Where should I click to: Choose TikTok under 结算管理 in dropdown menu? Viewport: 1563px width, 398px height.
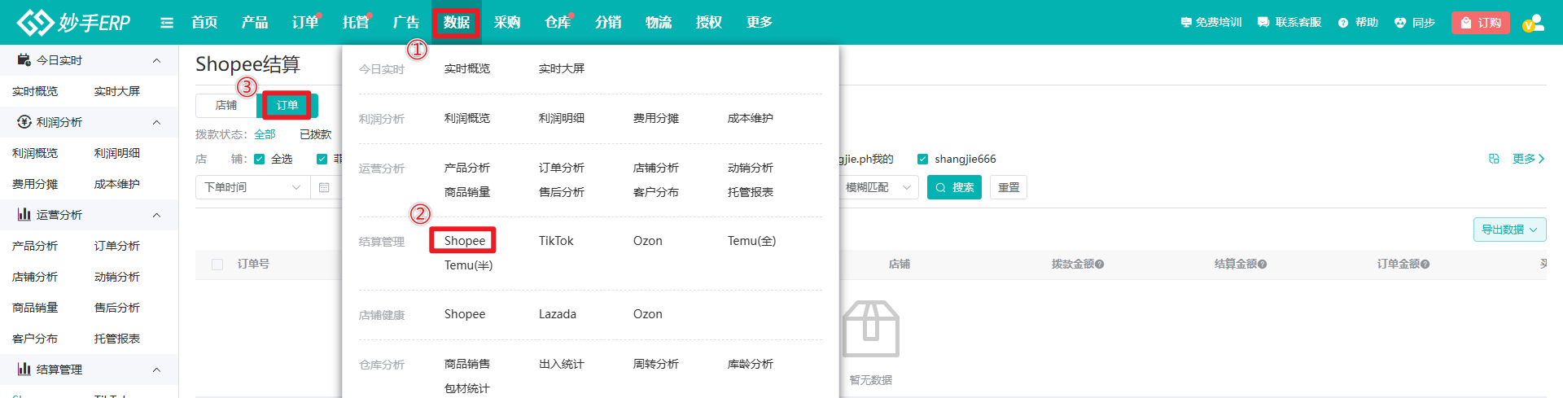(556, 241)
